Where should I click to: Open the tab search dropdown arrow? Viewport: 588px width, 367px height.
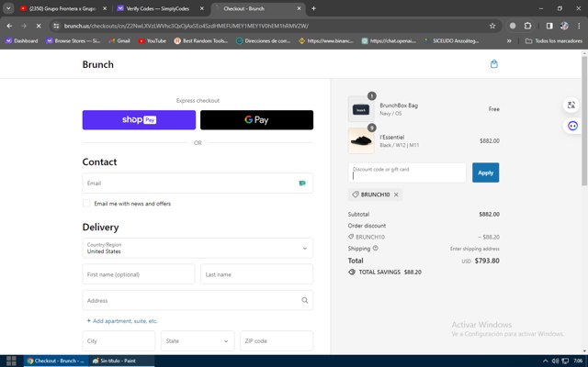(x=8, y=8)
